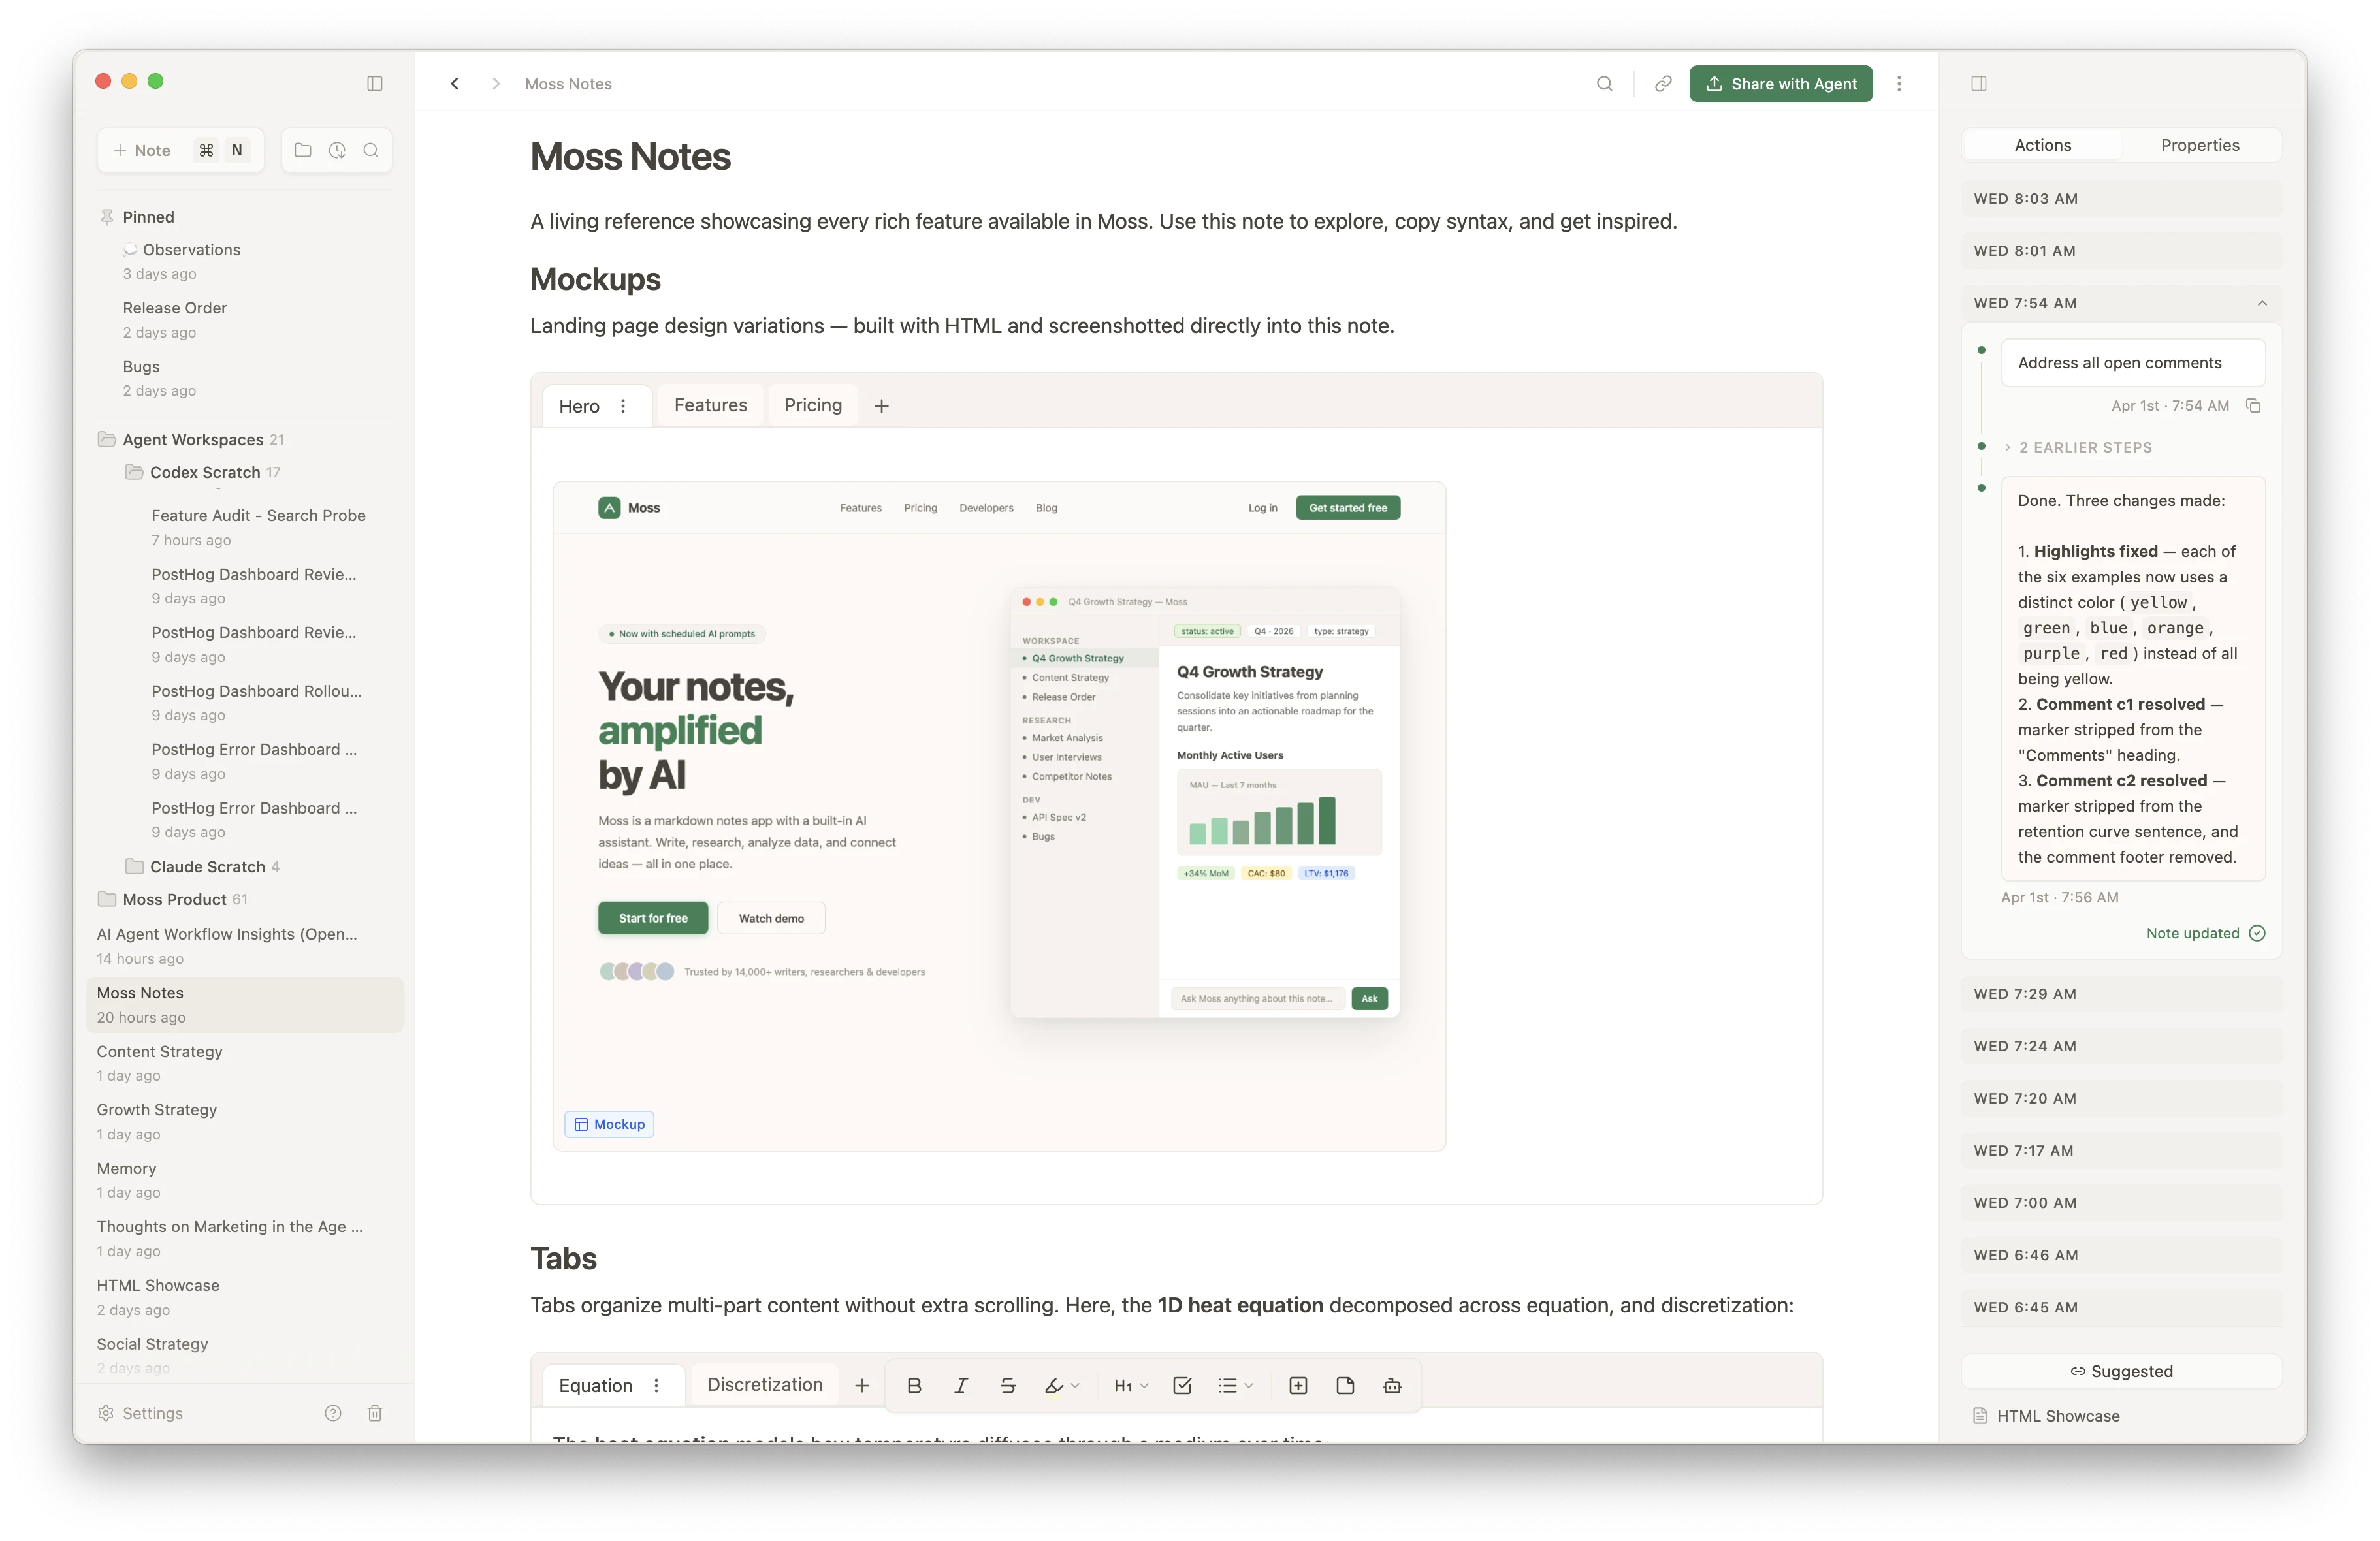Viewport: 2380px width, 1541px height.
Task: Apply strikethrough formatting
Action: 1008,1386
